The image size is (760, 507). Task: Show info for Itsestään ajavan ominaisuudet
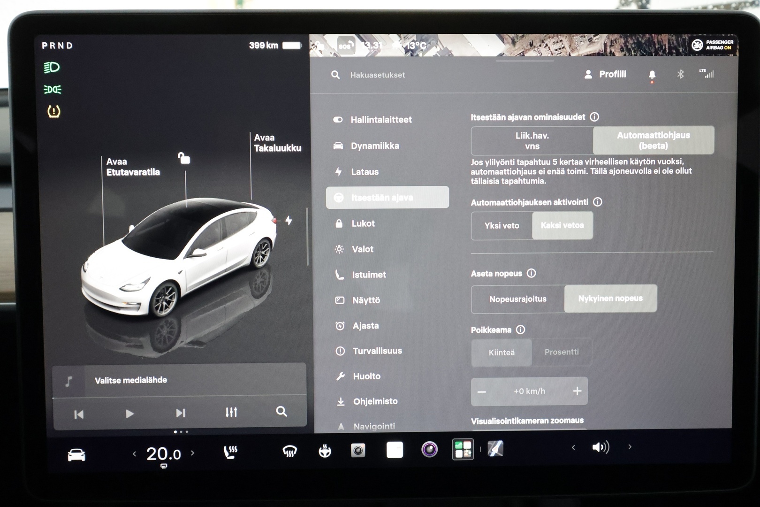pos(594,117)
